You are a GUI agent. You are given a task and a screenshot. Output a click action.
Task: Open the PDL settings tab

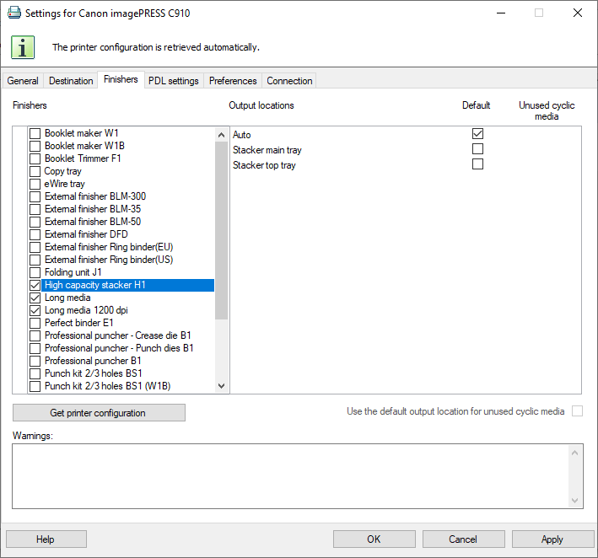pos(173,81)
